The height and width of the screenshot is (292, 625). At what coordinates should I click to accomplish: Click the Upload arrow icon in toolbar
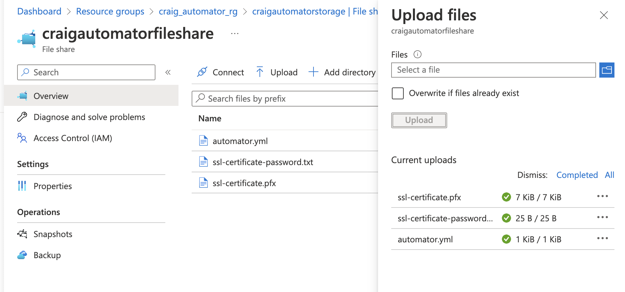(259, 72)
